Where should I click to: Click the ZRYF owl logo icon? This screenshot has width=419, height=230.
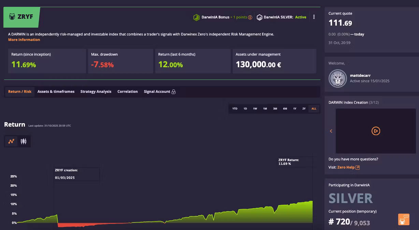point(12,17)
